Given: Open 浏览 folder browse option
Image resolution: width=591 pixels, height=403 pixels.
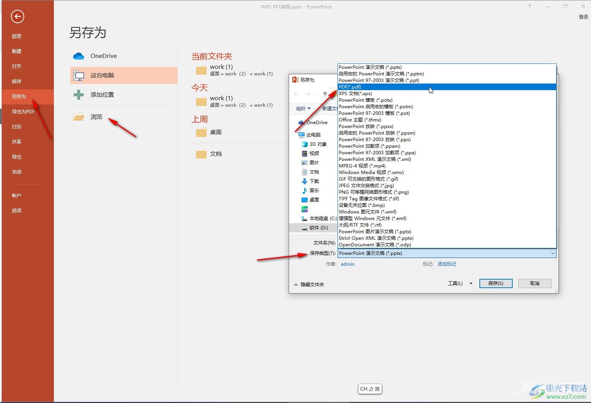Looking at the screenshot, I should click(x=124, y=117).
